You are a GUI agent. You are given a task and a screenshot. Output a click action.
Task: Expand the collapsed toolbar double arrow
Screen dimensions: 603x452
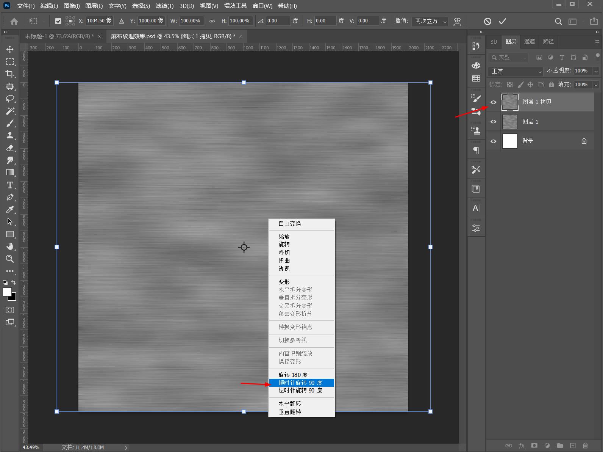pyautogui.click(x=5, y=32)
